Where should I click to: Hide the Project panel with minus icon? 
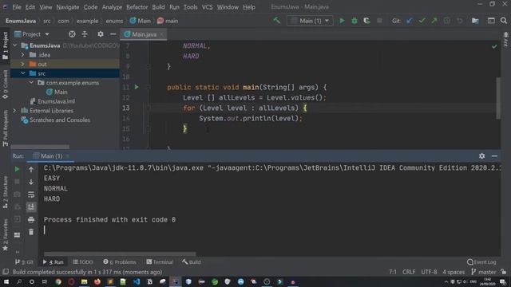[x=113, y=34]
